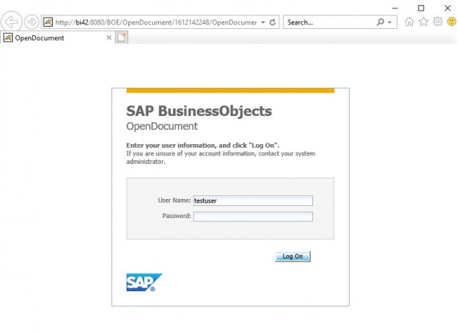Open the address bar autocomplete dropdown
458x334 pixels.
[x=263, y=22]
